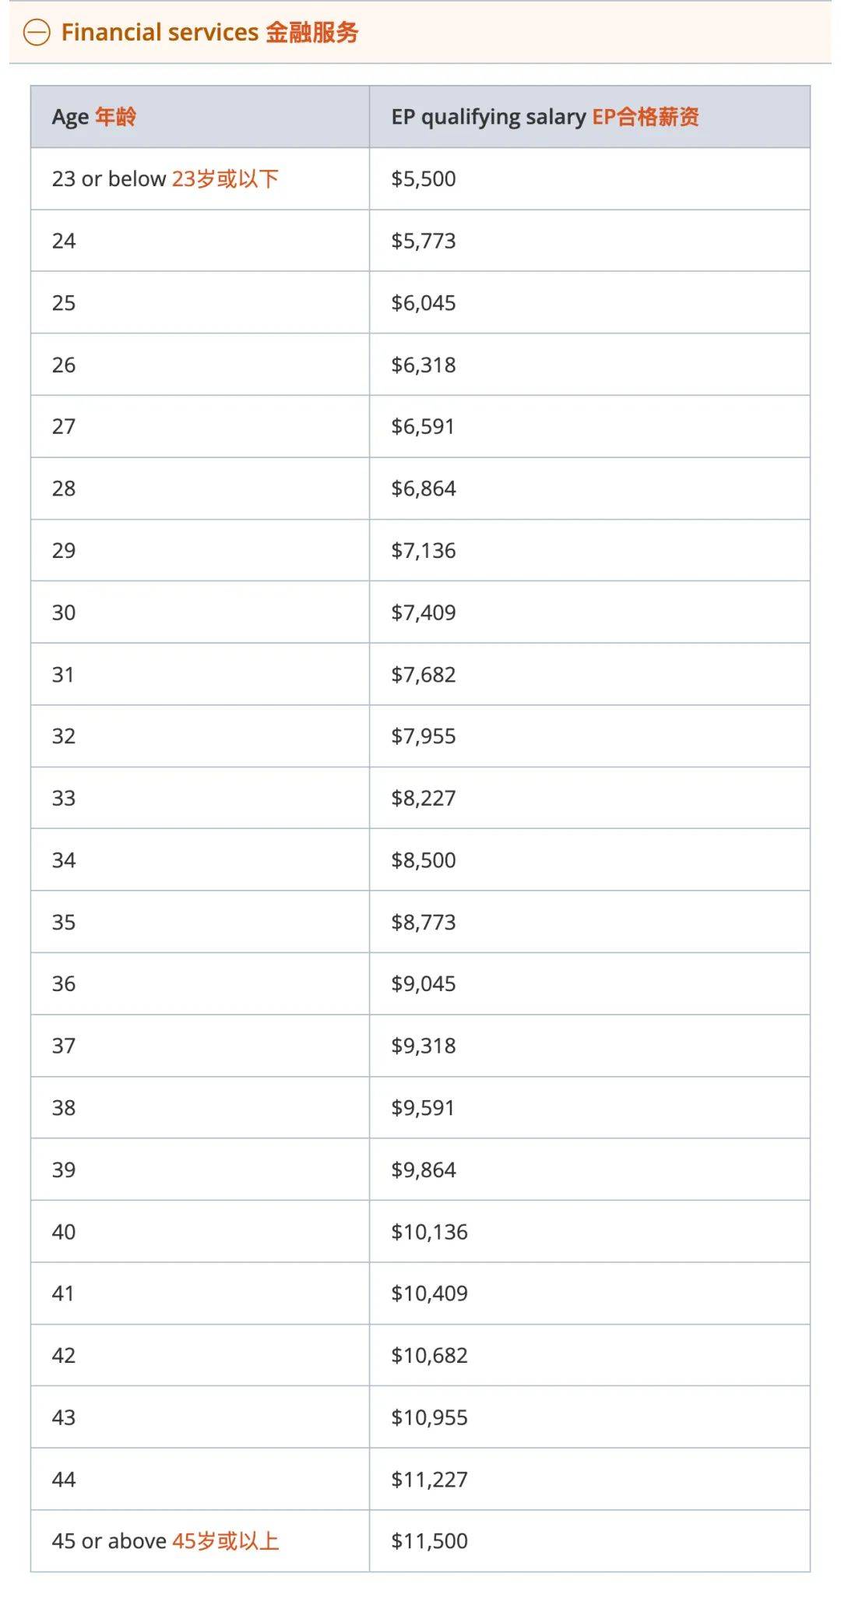This screenshot has height=1602, width=841.
Task: Select the age 40 cell
Action: pyautogui.click(x=64, y=1231)
